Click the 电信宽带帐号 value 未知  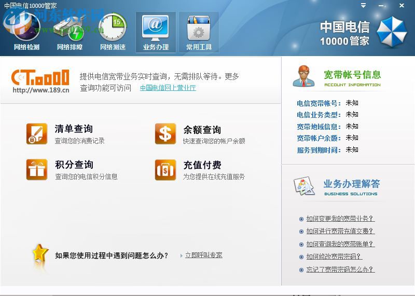click(x=352, y=103)
